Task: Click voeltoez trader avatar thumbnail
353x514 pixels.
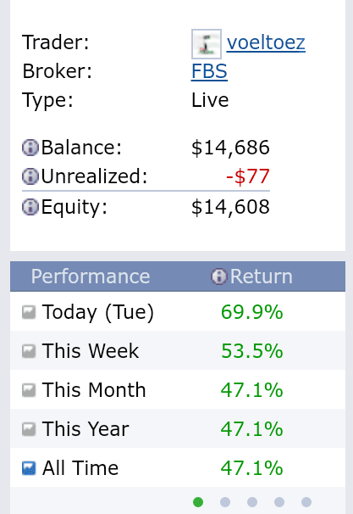Action: (207, 44)
